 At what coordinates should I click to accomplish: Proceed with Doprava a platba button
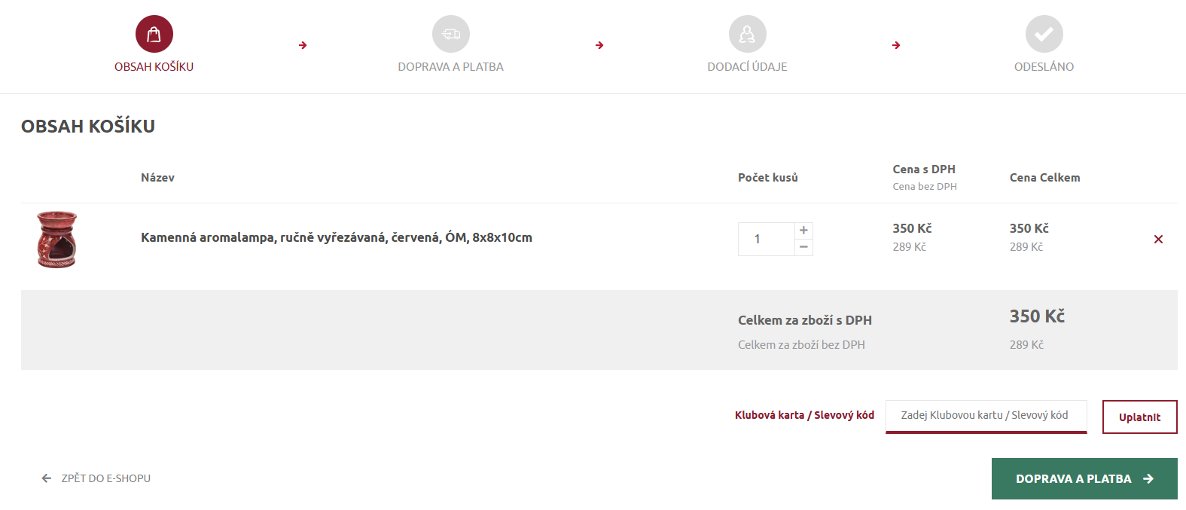(1084, 479)
